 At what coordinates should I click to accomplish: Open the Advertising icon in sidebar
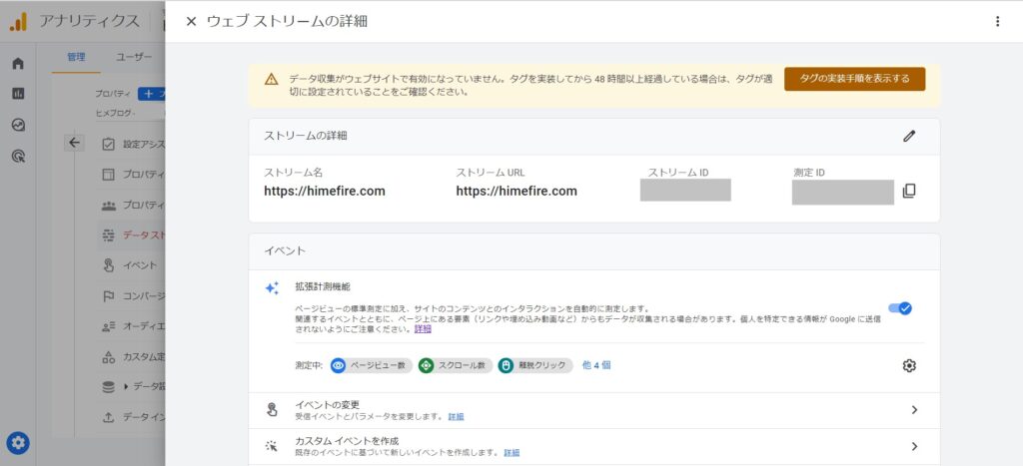coord(18,156)
